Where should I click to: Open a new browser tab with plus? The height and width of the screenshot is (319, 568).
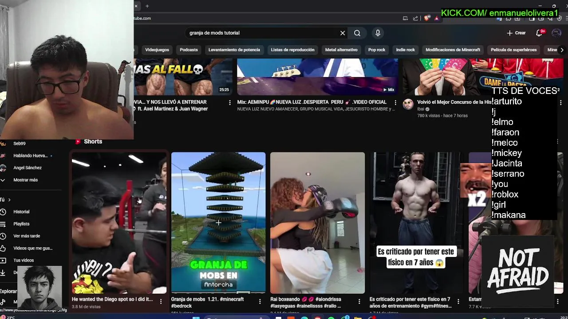coord(147,6)
